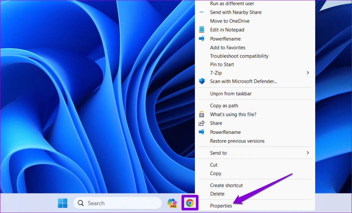Click the Share arrow icon in context menu
The height and width of the screenshot is (213, 352).
pos(202,123)
